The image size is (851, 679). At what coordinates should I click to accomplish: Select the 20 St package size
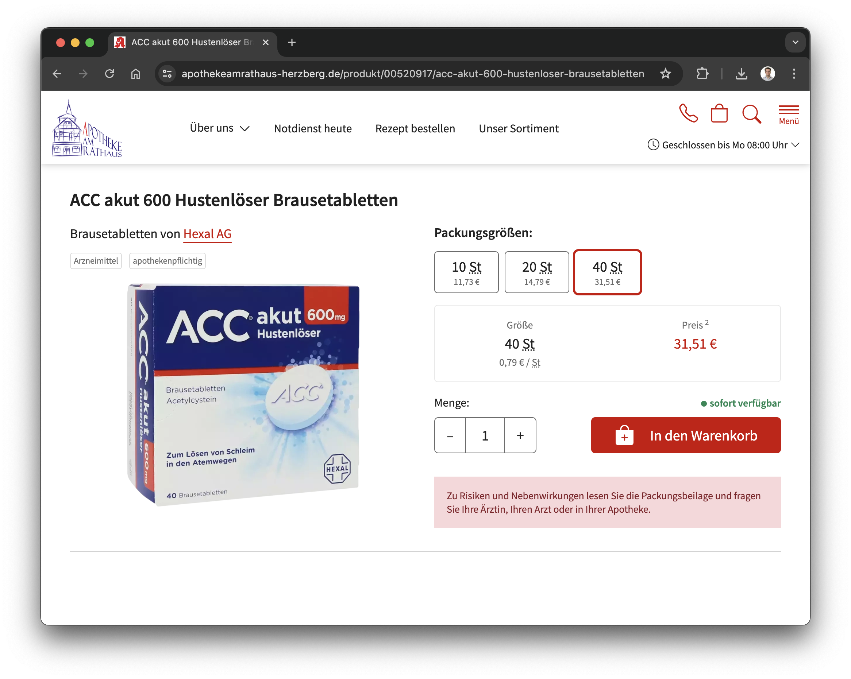click(x=536, y=272)
